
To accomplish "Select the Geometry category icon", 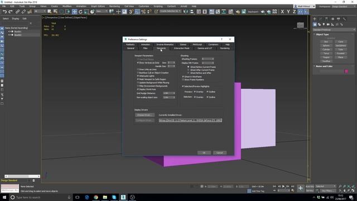I will 315,25.
